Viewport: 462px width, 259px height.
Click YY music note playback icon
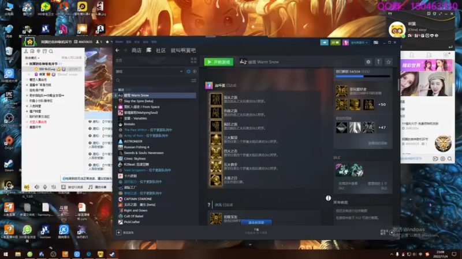pos(91,187)
